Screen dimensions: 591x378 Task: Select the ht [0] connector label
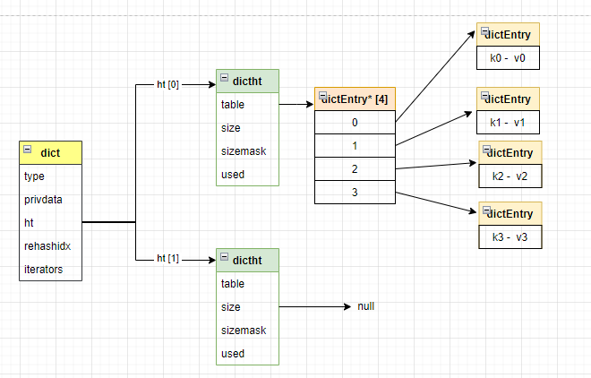point(168,86)
